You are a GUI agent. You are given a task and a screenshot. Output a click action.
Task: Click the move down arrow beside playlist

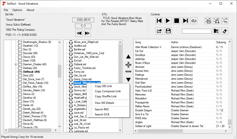point(128,79)
